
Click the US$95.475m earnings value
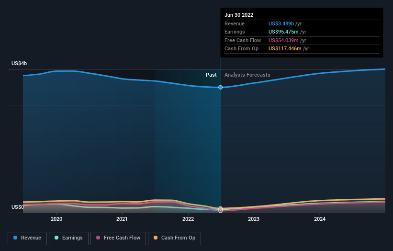[x=283, y=32]
